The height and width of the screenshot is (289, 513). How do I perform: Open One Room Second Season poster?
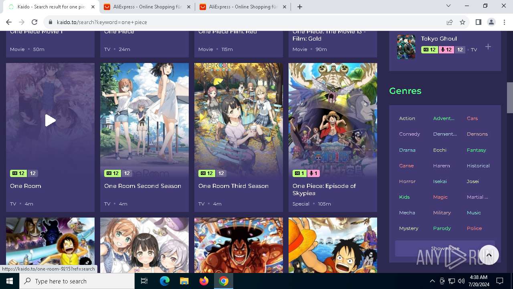[144, 120]
